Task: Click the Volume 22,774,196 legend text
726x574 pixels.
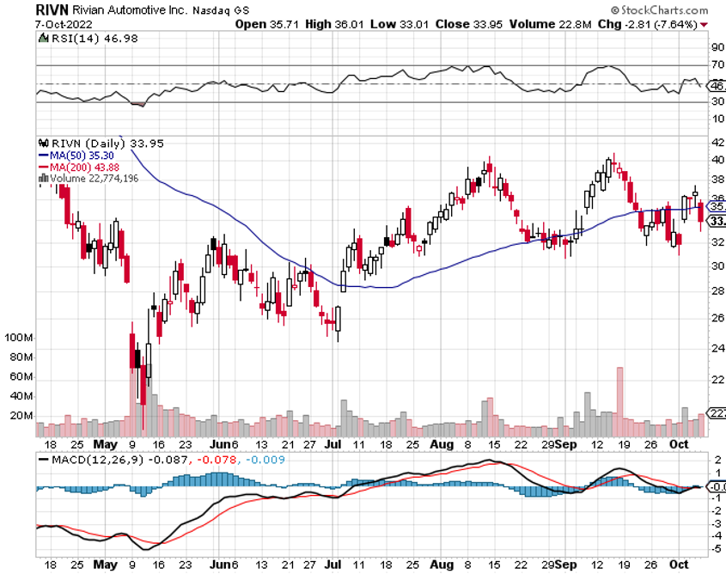Action: (94, 178)
